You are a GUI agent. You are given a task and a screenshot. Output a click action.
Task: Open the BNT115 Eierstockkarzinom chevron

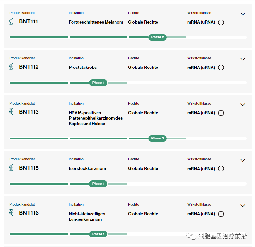point(243,160)
